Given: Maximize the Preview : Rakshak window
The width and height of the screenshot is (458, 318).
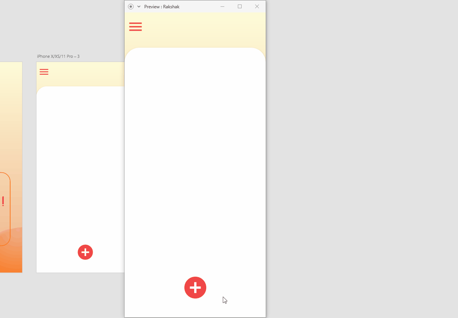Looking at the screenshot, I should [x=240, y=6].
